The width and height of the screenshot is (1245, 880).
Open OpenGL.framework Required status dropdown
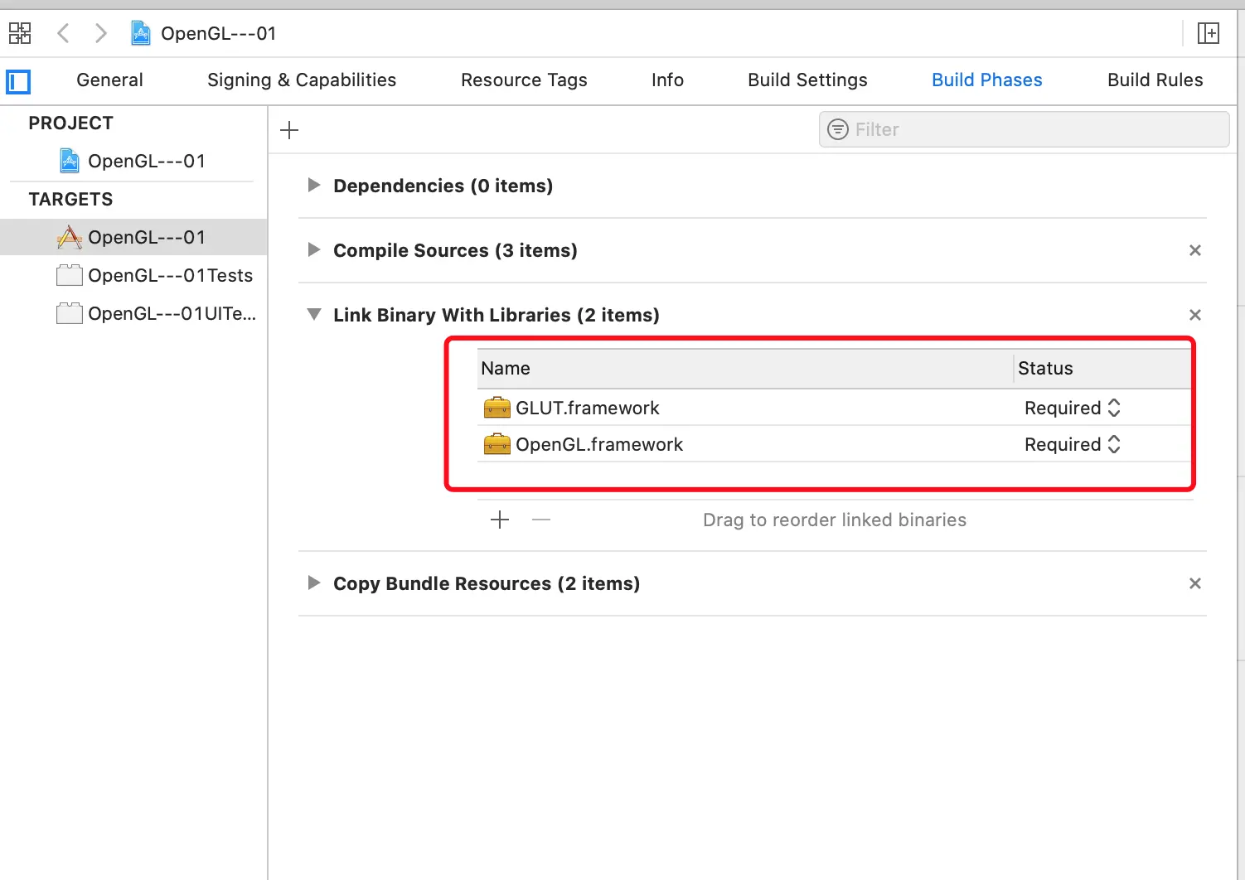(1073, 444)
